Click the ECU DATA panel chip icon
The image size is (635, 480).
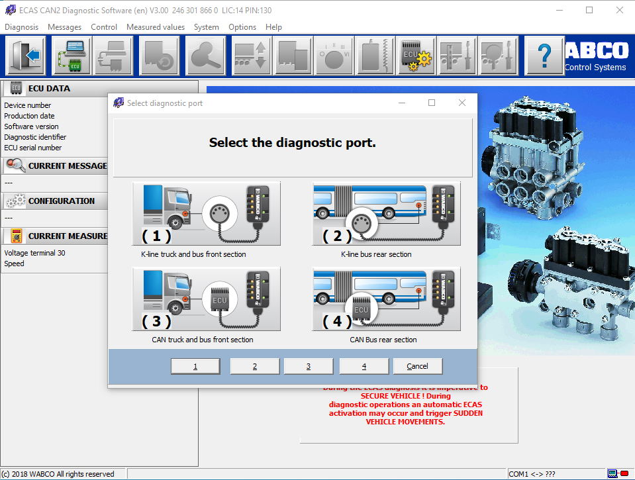click(x=15, y=87)
